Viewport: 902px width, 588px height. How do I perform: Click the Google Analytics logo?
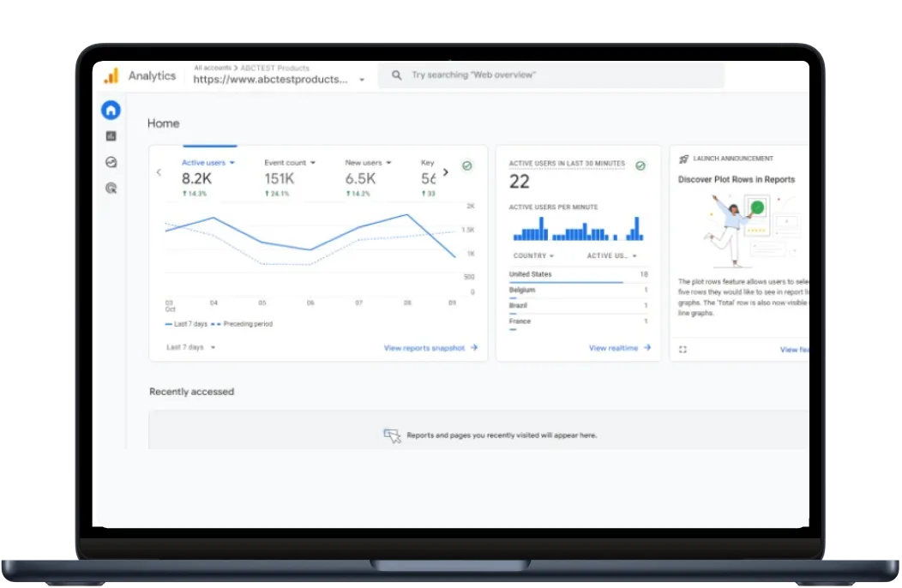[111, 76]
